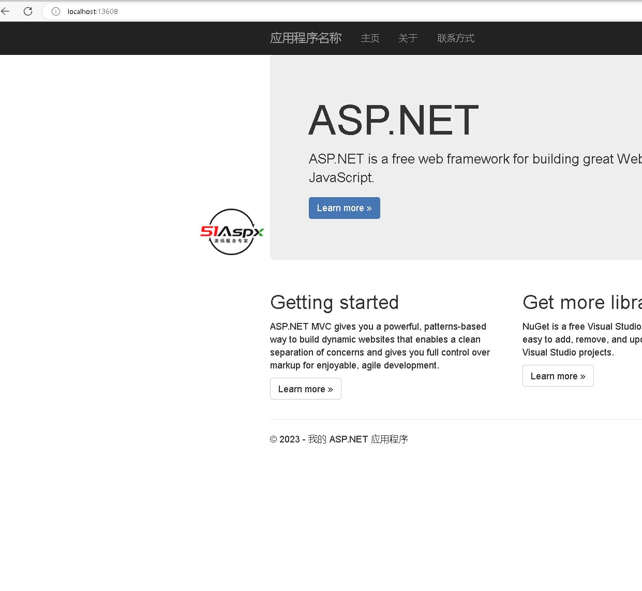Click the large ASP.NET heading
The width and height of the screenshot is (642, 591).
[394, 120]
